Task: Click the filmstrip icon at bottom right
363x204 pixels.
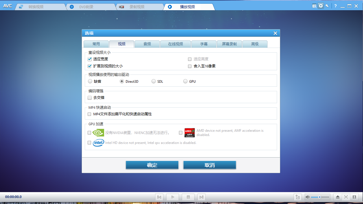Action: point(354,197)
